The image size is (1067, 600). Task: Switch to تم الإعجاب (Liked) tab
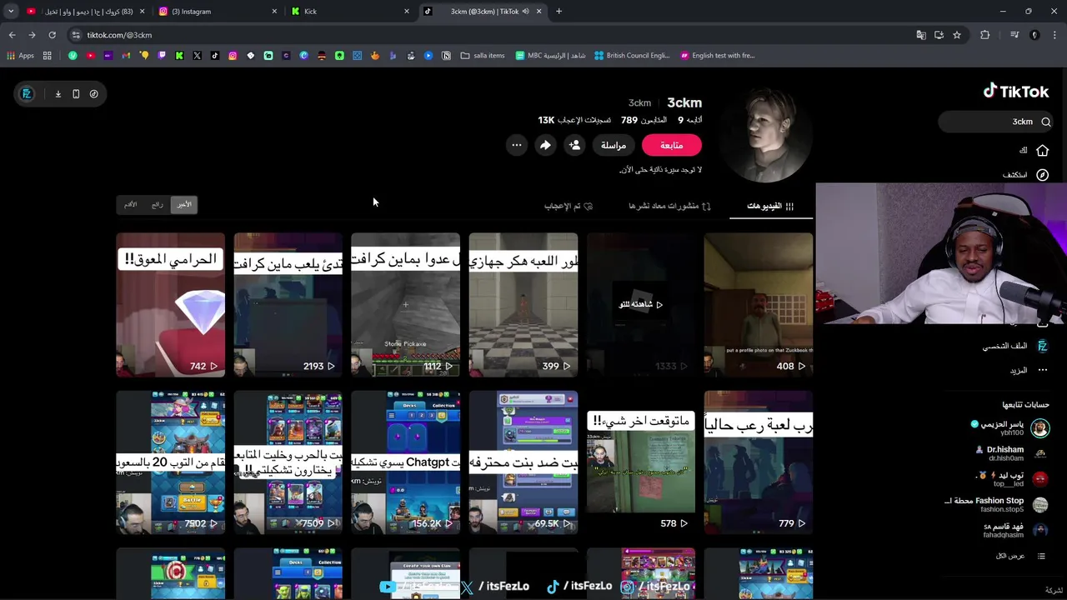tap(569, 206)
